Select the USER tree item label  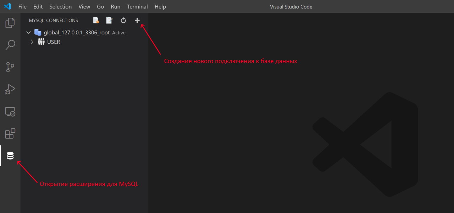click(x=54, y=42)
